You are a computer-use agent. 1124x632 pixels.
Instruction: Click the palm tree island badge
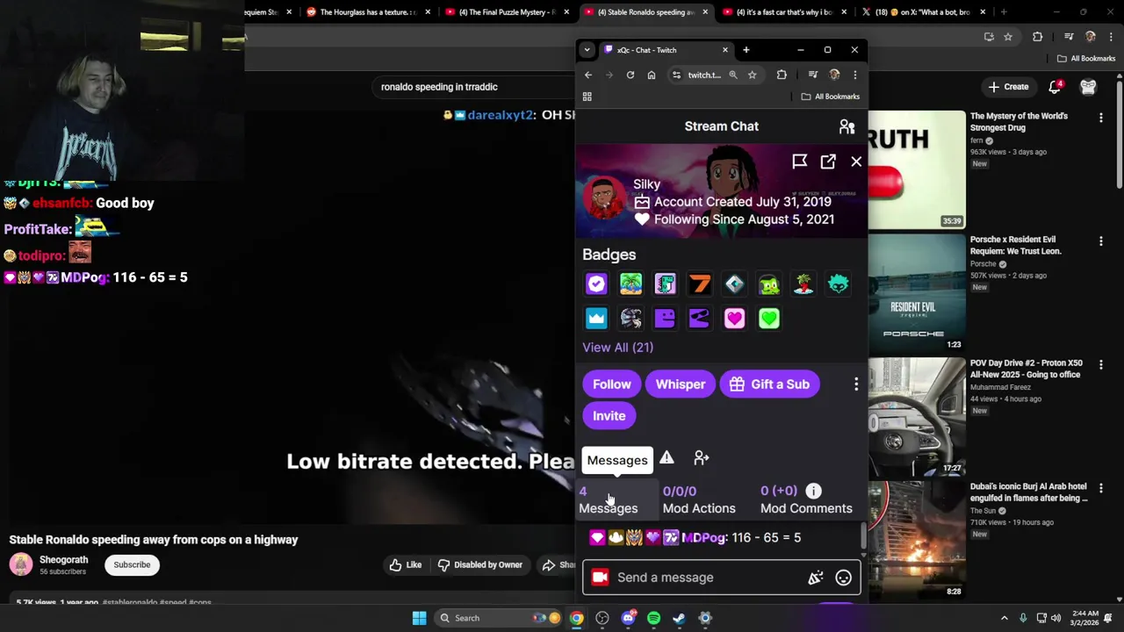pyautogui.click(x=630, y=284)
